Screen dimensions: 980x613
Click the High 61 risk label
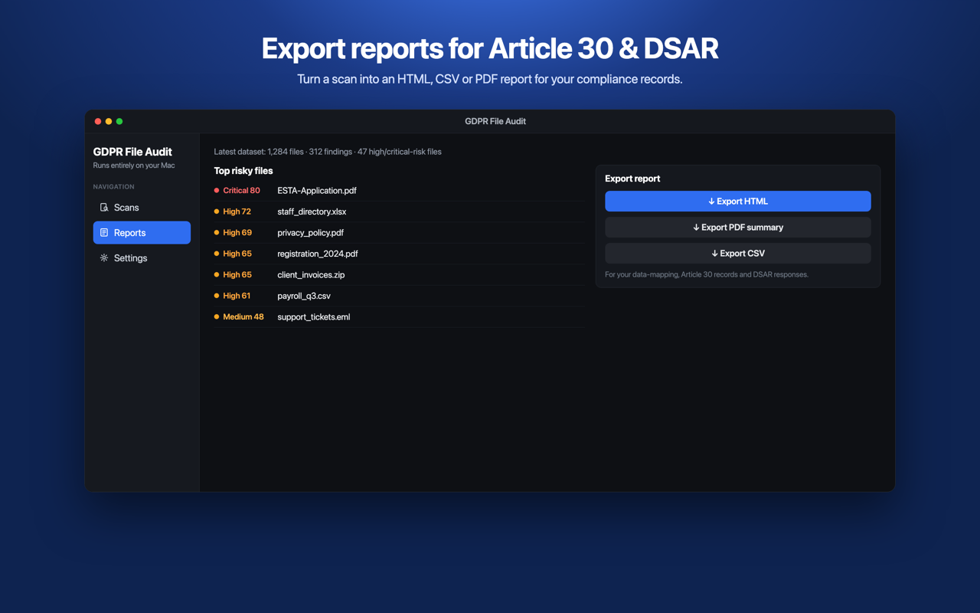coord(237,296)
